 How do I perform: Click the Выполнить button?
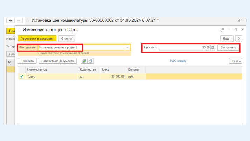point(228,47)
